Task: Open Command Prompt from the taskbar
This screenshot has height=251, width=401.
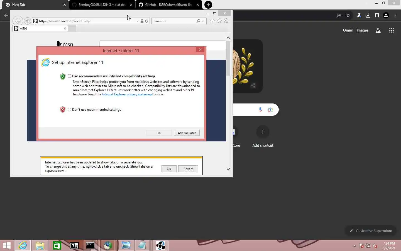Action: click(90, 245)
